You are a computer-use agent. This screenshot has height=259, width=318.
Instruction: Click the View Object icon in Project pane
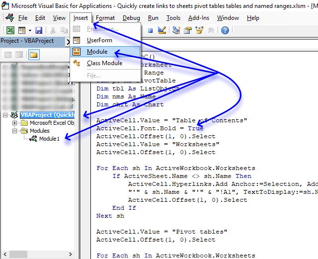(19, 55)
